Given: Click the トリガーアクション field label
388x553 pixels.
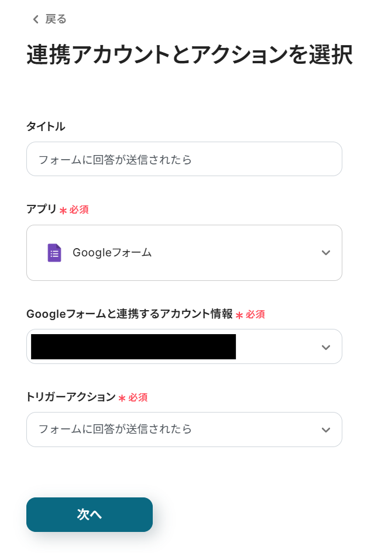Looking at the screenshot, I should click(71, 397).
